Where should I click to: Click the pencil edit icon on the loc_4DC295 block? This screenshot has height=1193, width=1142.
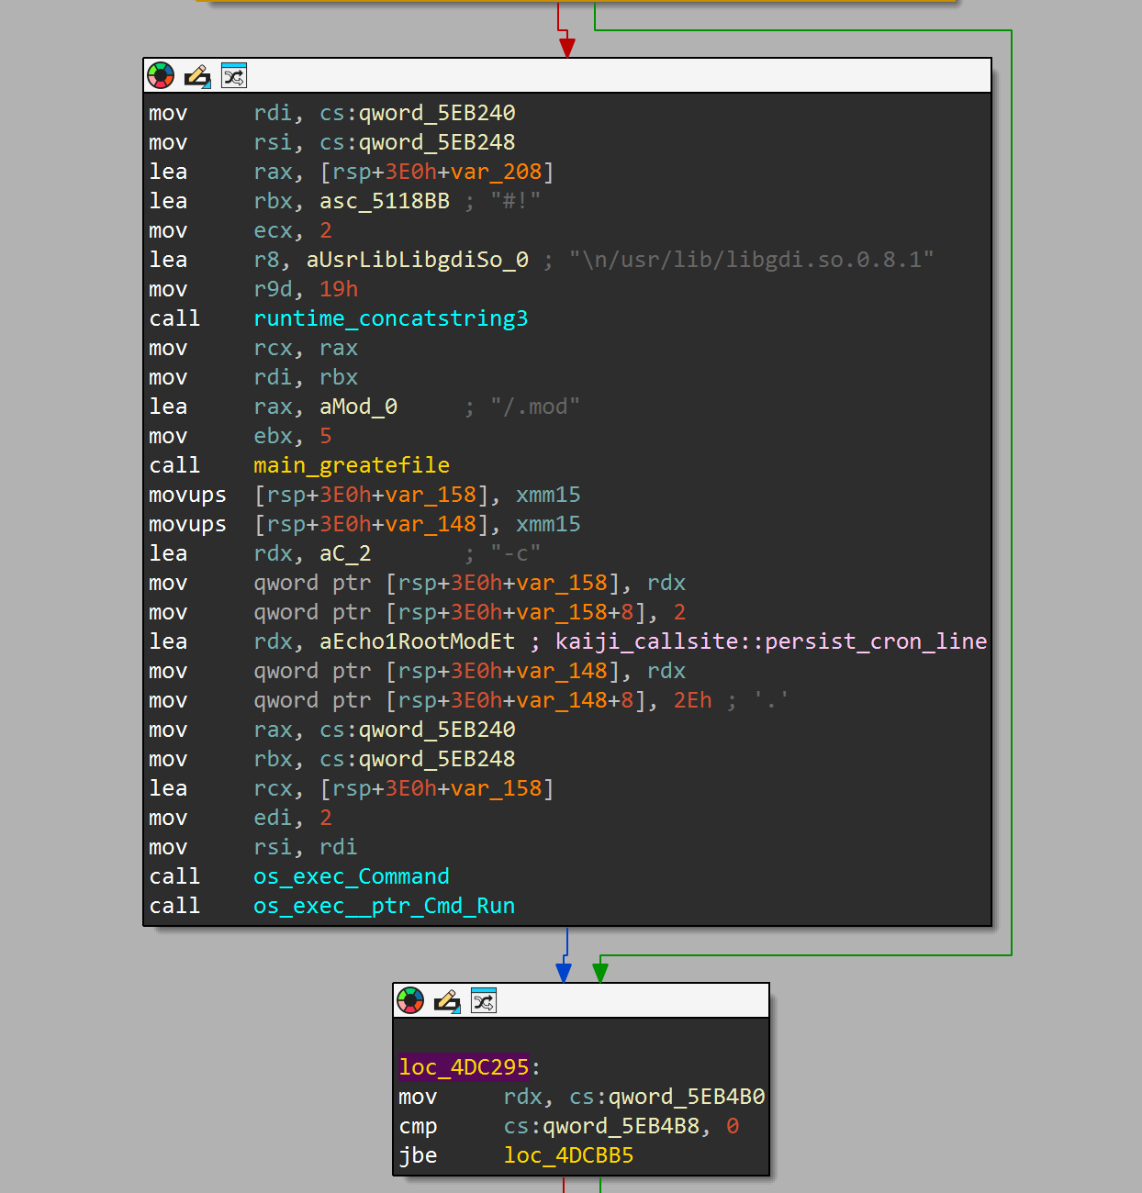pos(447,1000)
